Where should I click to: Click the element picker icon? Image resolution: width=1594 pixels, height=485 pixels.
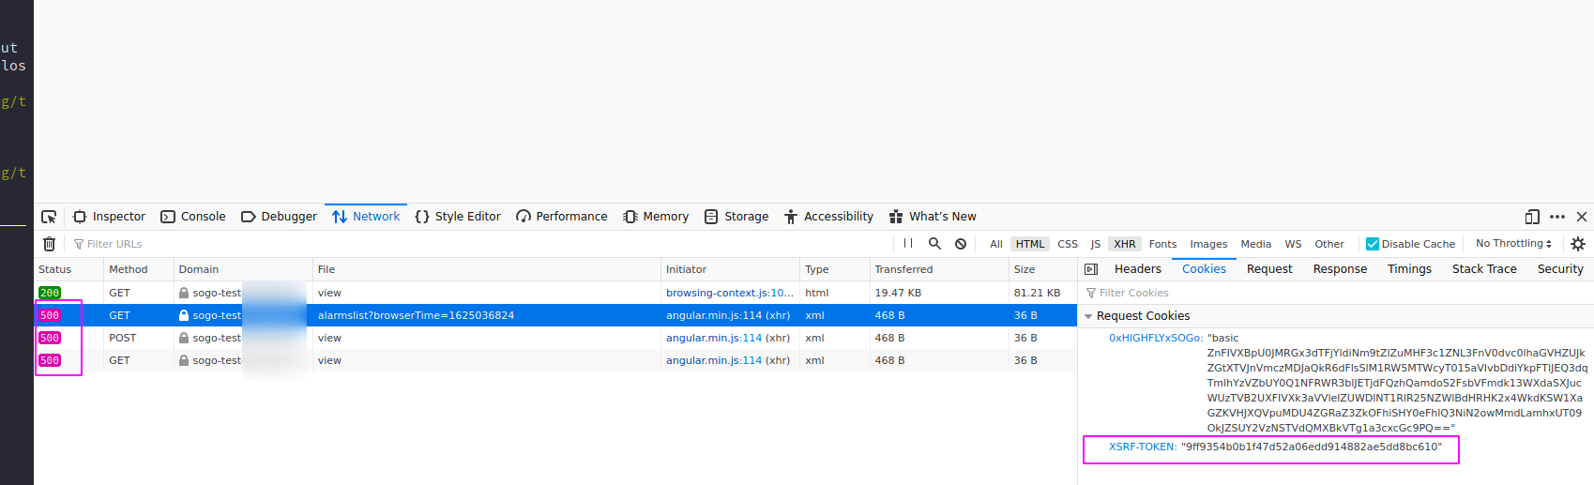coord(49,217)
